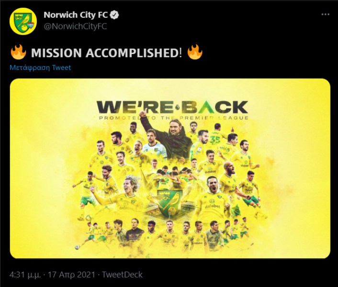
Task: Open the three-dot more options menu
Action: pos(325,14)
